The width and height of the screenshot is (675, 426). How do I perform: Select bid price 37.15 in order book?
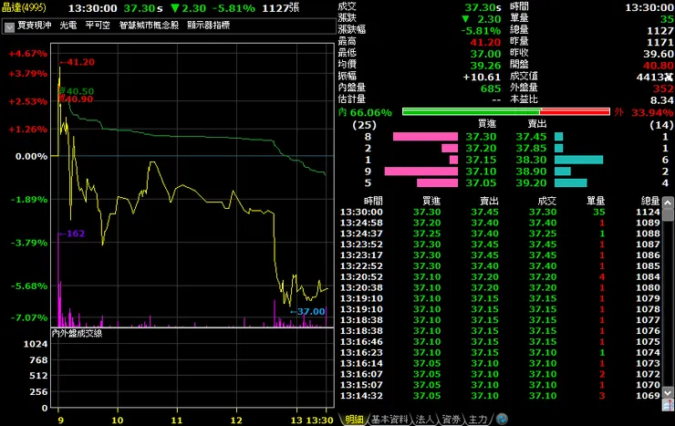pos(481,160)
